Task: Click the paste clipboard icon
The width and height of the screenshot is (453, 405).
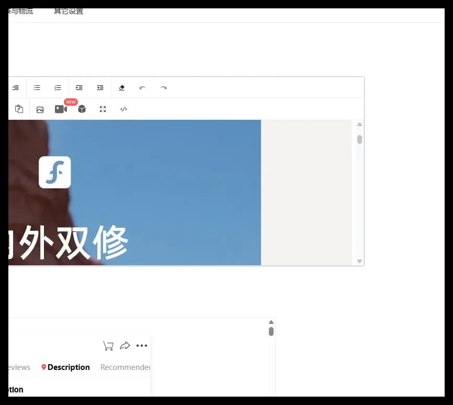Action: [19, 109]
